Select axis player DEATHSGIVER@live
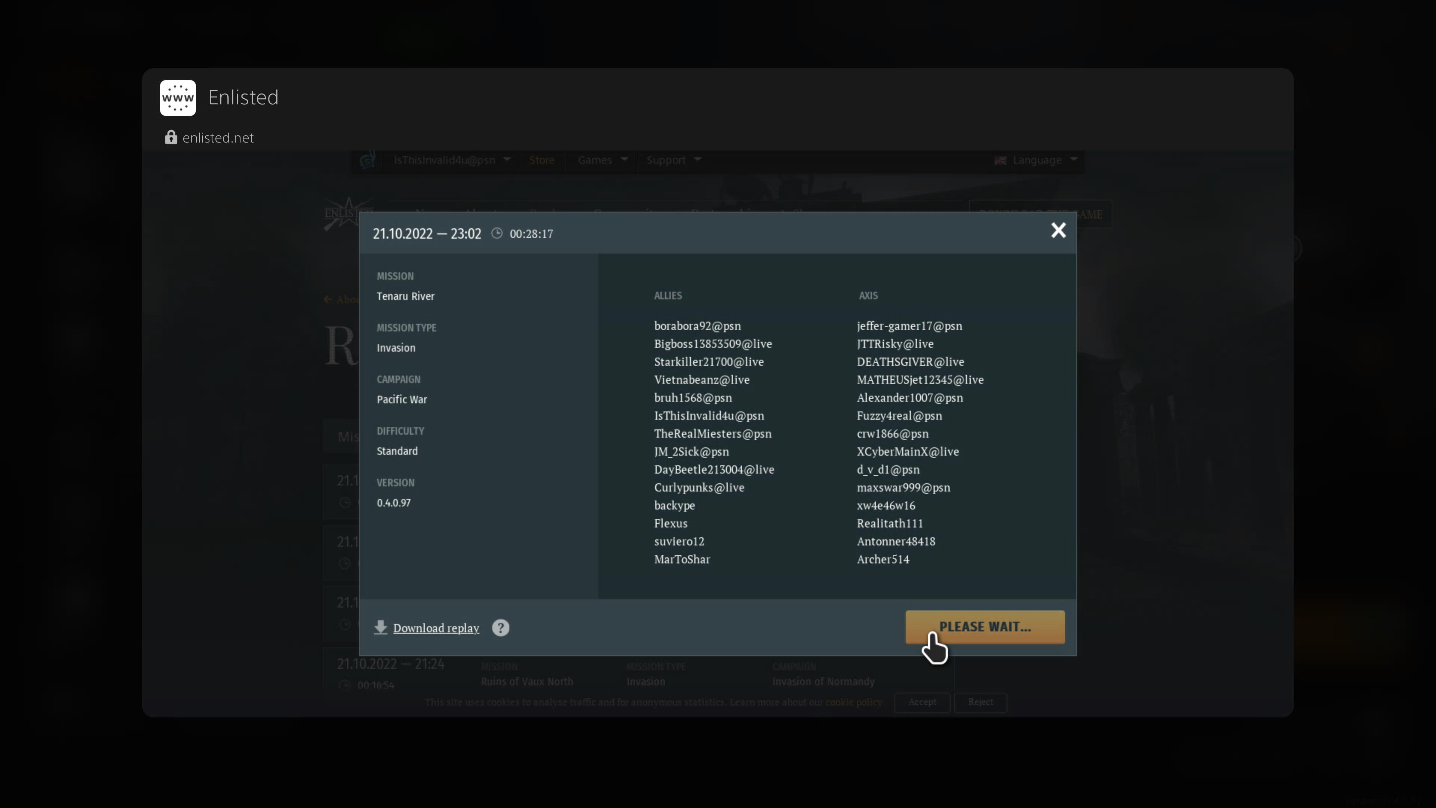Viewport: 1436px width, 808px height. pyautogui.click(x=910, y=361)
